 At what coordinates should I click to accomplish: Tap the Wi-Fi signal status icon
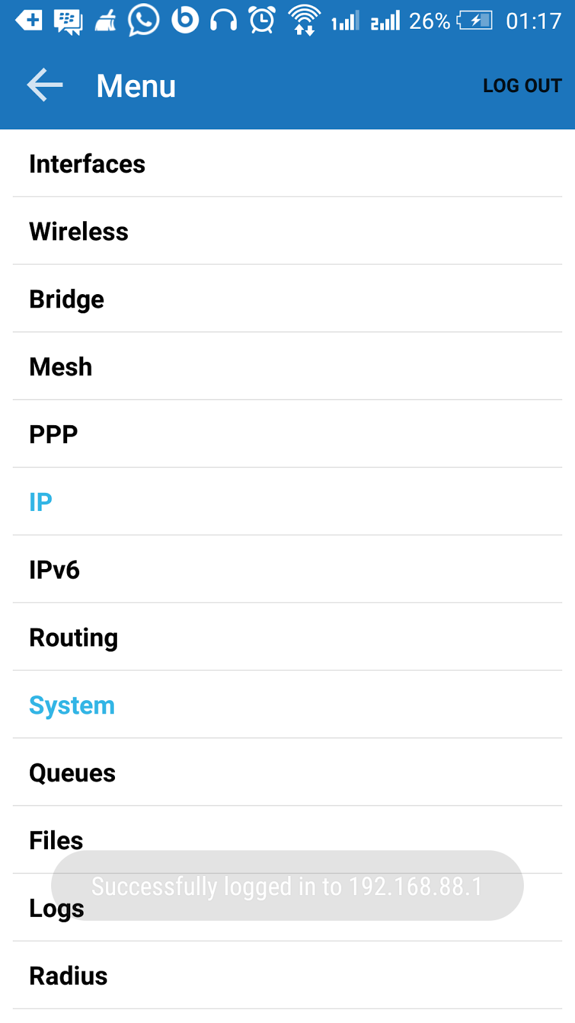pos(304,20)
